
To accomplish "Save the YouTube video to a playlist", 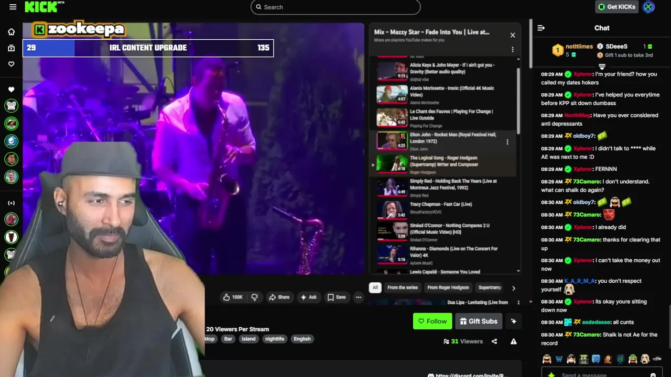I will pos(337,297).
